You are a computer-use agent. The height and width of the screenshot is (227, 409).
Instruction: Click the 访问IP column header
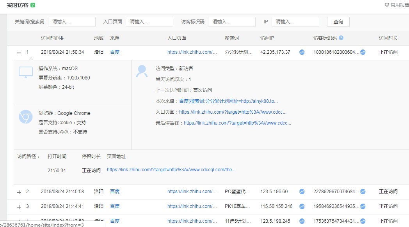point(267,38)
